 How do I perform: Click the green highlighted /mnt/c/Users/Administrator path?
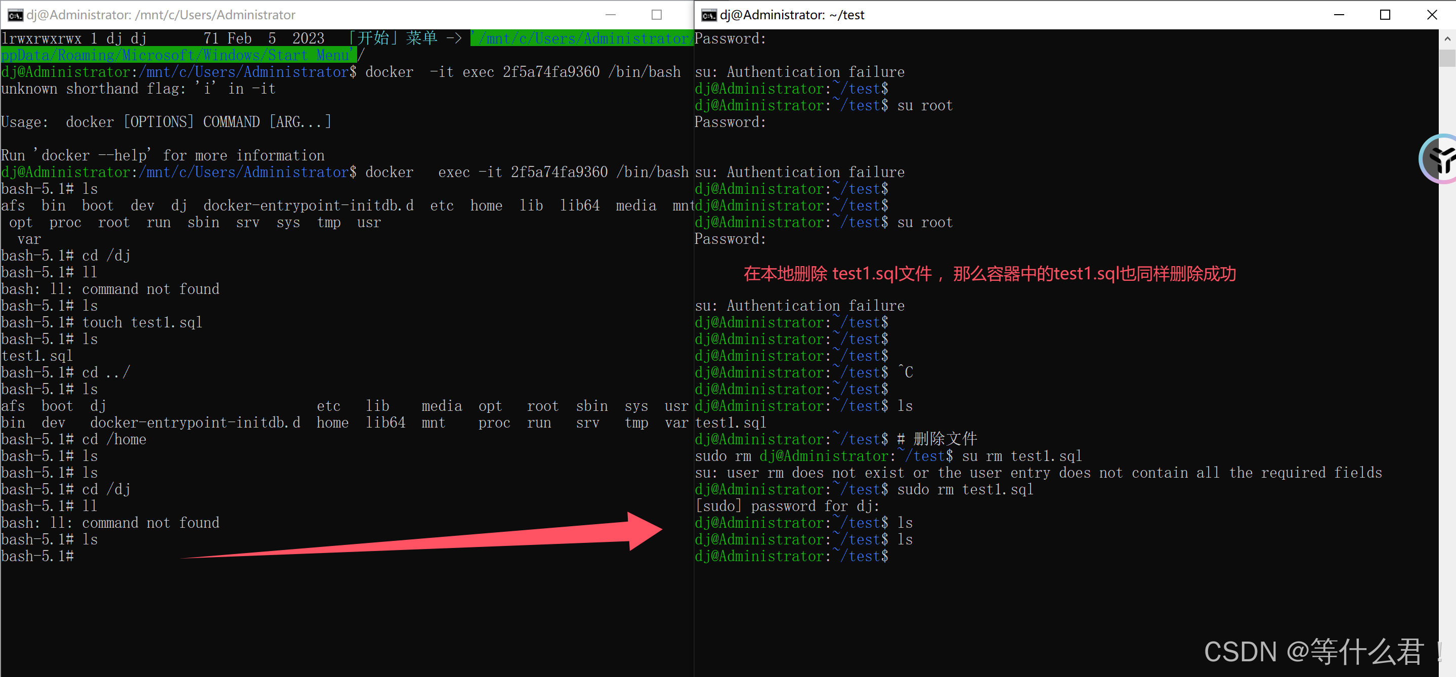pos(582,38)
